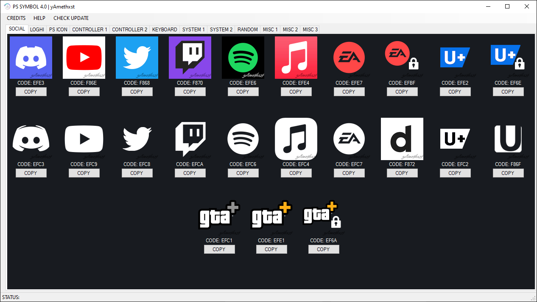Click the red EA icon without lock

pos(349,58)
